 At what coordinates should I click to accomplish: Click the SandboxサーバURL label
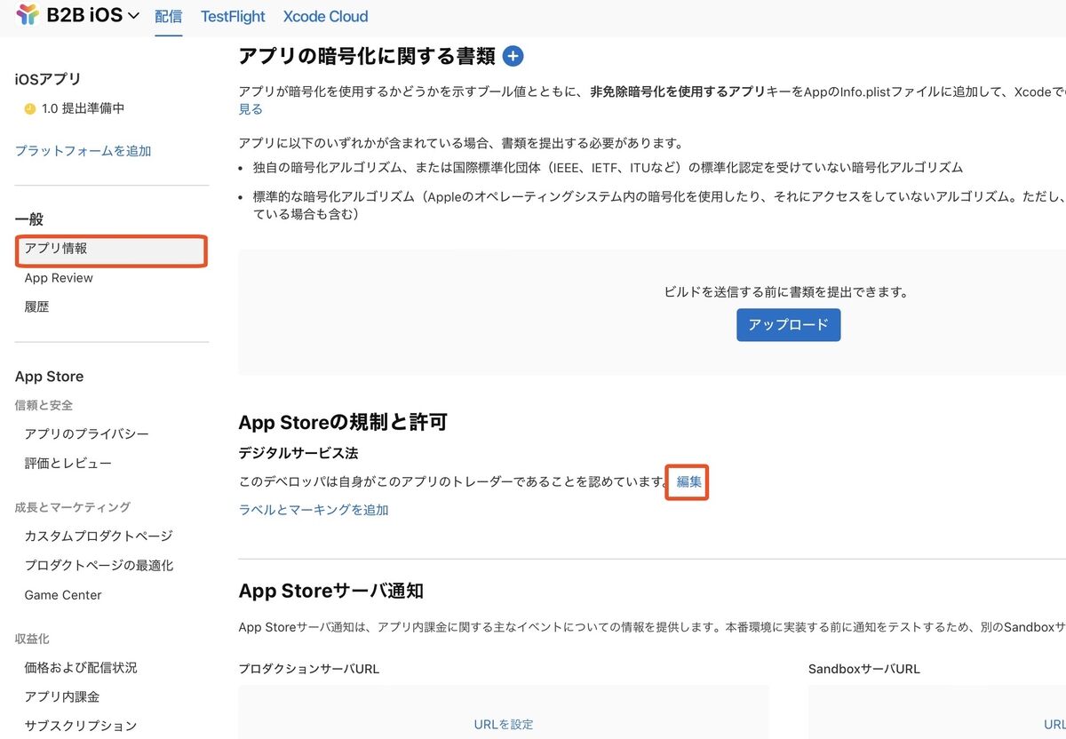(x=864, y=669)
